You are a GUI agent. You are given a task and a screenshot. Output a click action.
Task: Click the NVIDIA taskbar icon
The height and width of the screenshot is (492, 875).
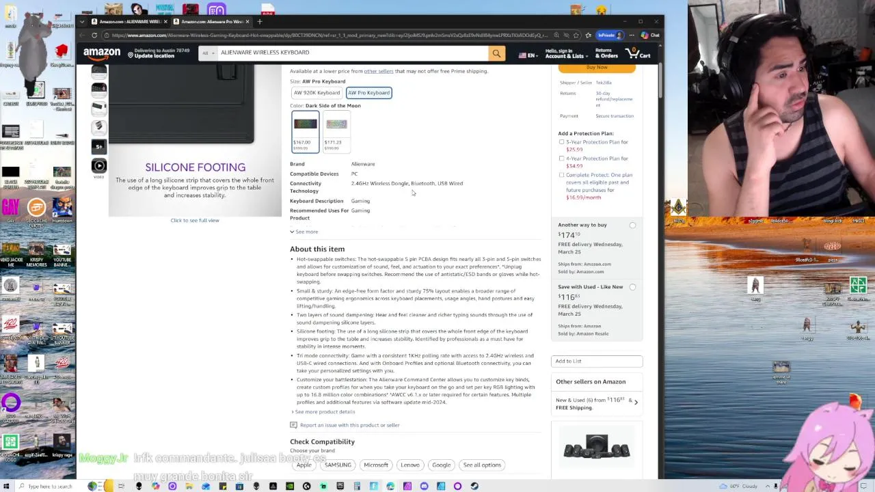point(290,487)
